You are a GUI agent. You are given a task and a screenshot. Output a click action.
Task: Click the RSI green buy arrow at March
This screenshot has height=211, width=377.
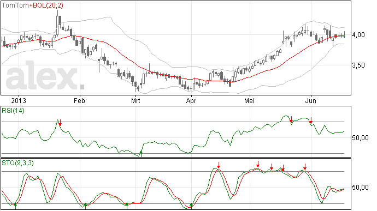tap(141, 154)
